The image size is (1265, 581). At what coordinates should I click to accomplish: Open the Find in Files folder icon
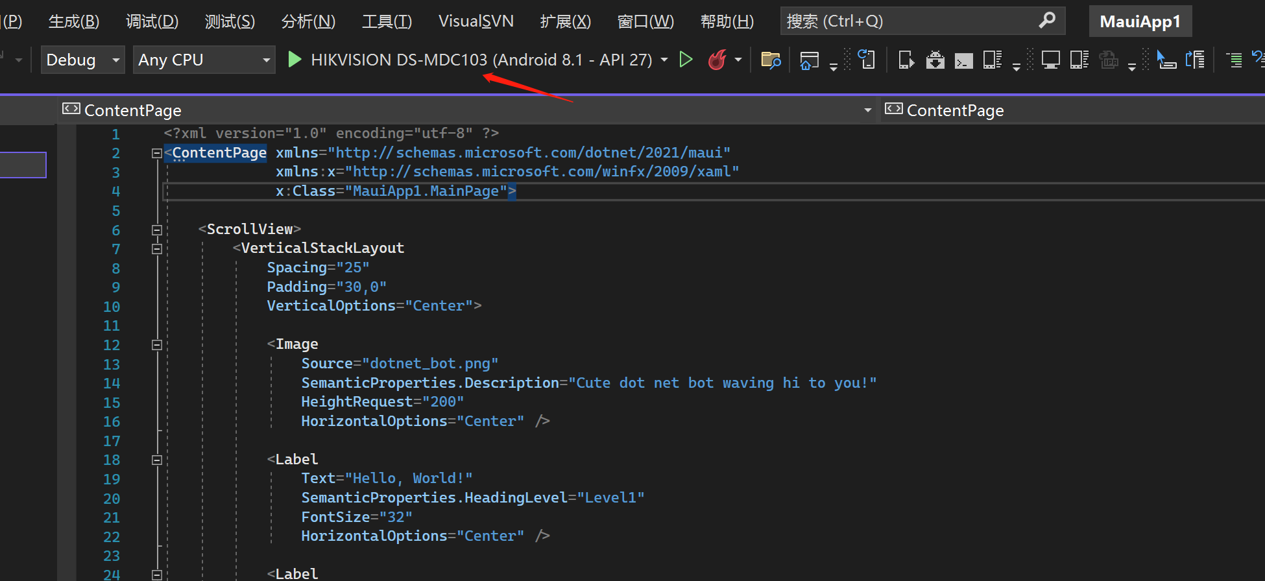[x=771, y=60]
